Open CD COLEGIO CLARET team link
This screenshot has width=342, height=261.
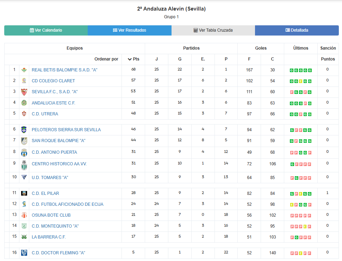[x=53, y=81]
